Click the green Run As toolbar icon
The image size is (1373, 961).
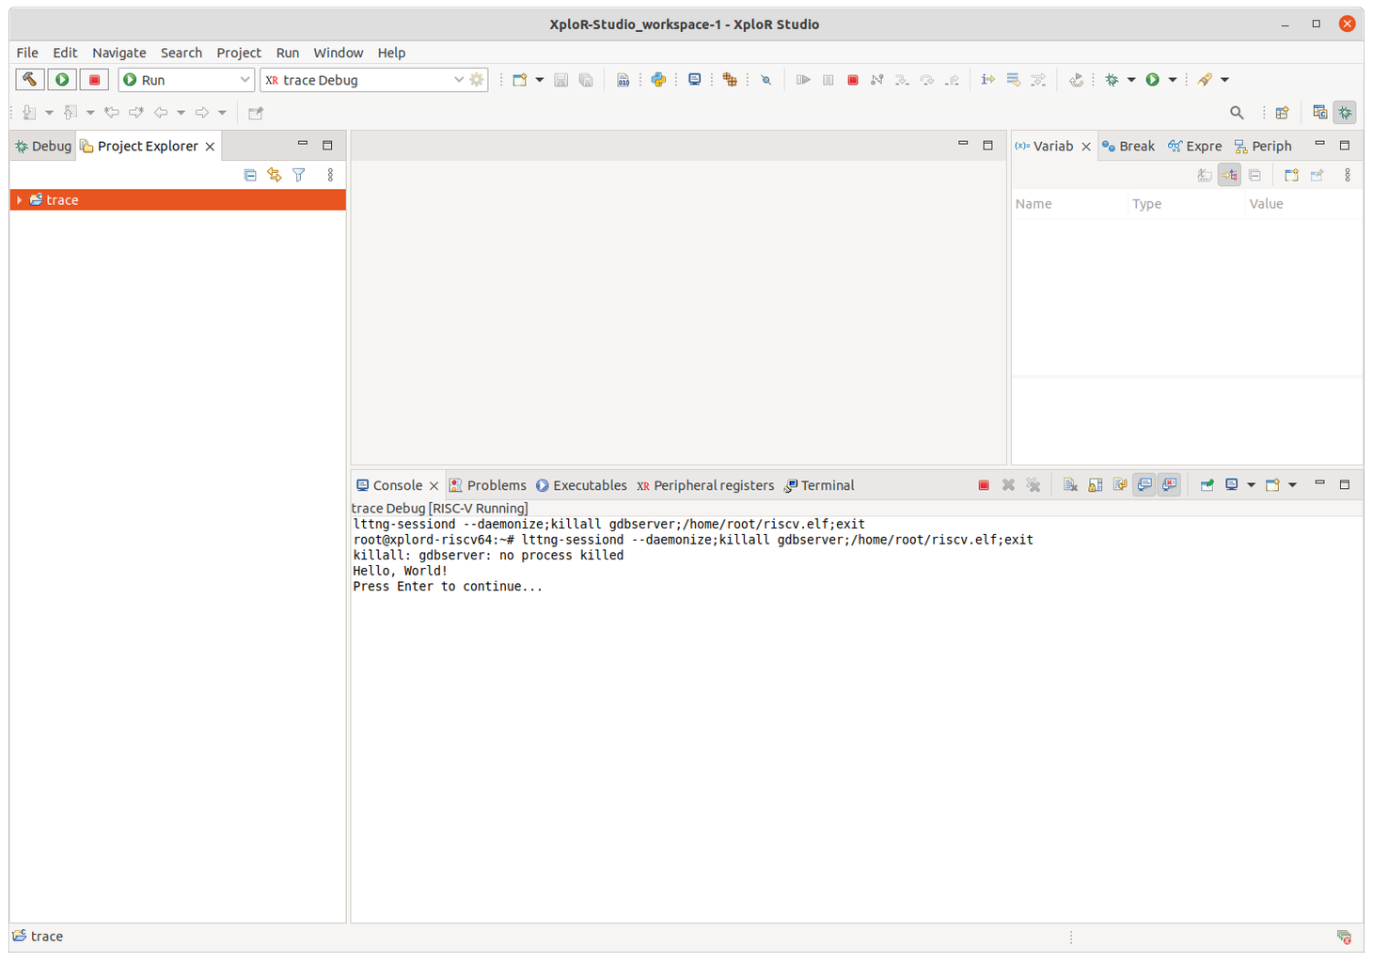(1152, 80)
